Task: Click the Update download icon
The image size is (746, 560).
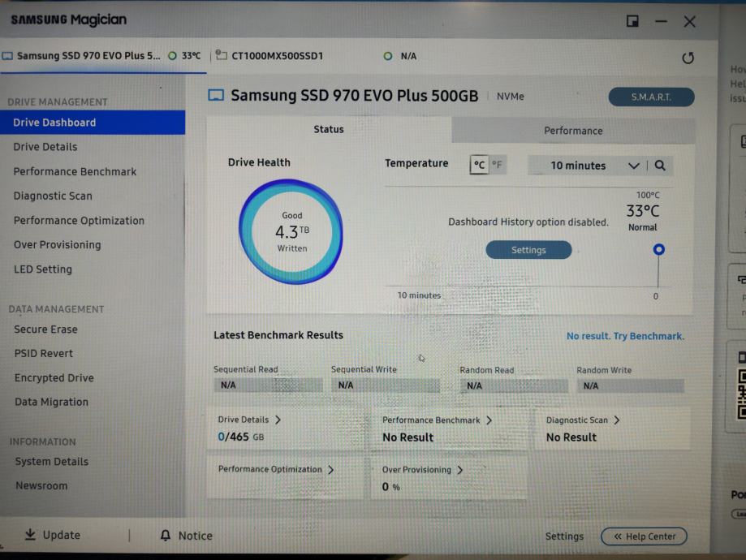Action: (30, 534)
